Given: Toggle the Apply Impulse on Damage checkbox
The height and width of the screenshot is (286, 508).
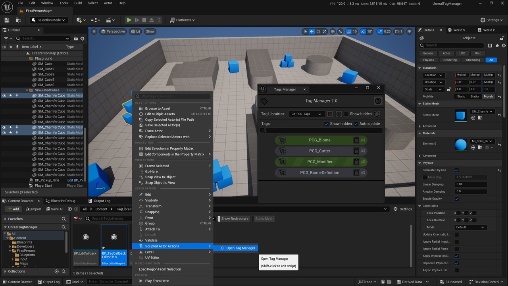Looking at the screenshot, I should coord(456,256).
